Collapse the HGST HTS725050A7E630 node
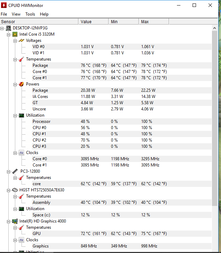The image size is (221, 253). [8, 191]
